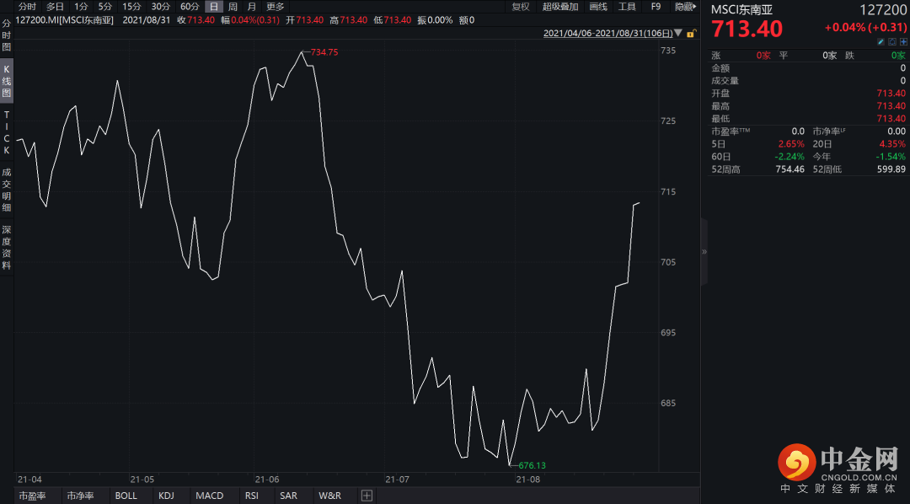The width and height of the screenshot is (910, 504).
Task: Select the BOLL indicator tab
Action: pyautogui.click(x=126, y=496)
